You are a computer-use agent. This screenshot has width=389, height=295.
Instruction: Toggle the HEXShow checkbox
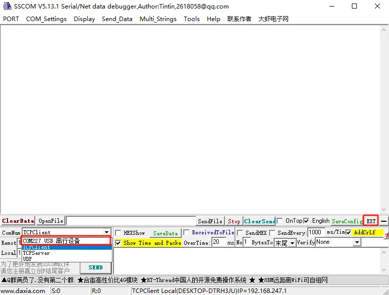(x=118, y=233)
